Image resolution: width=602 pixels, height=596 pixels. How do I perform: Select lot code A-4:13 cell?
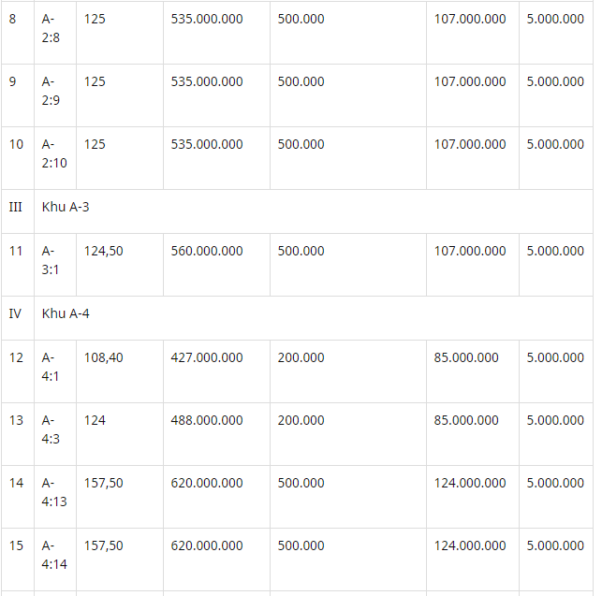coord(55,497)
